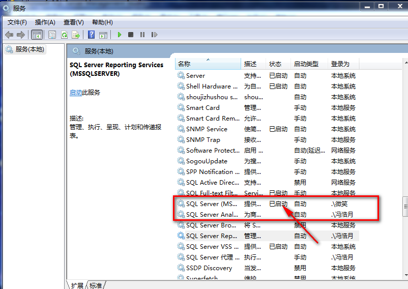
Task: Open the 操作(A) menu
Action: (x=45, y=22)
